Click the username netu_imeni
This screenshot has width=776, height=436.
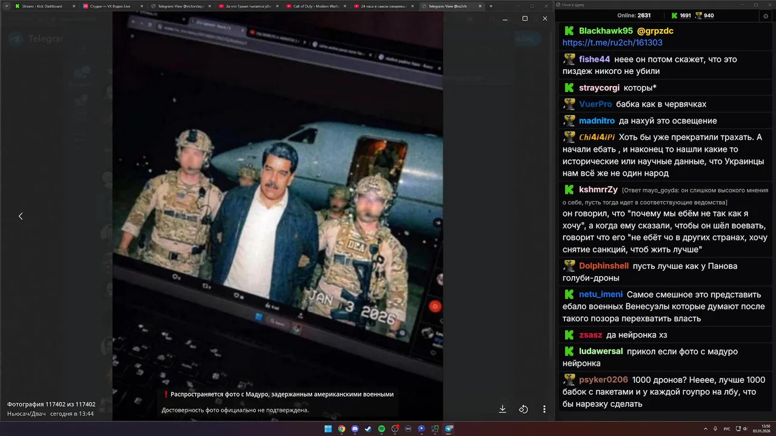coord(601,294)
